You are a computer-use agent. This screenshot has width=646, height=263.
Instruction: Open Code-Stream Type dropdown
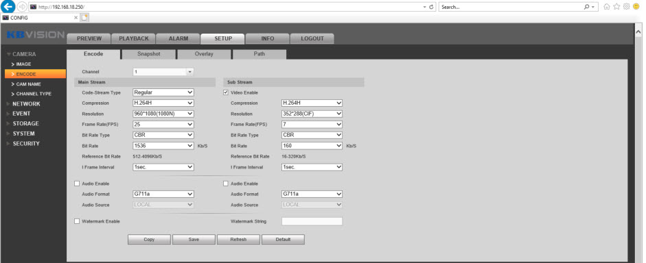(163, 92)
